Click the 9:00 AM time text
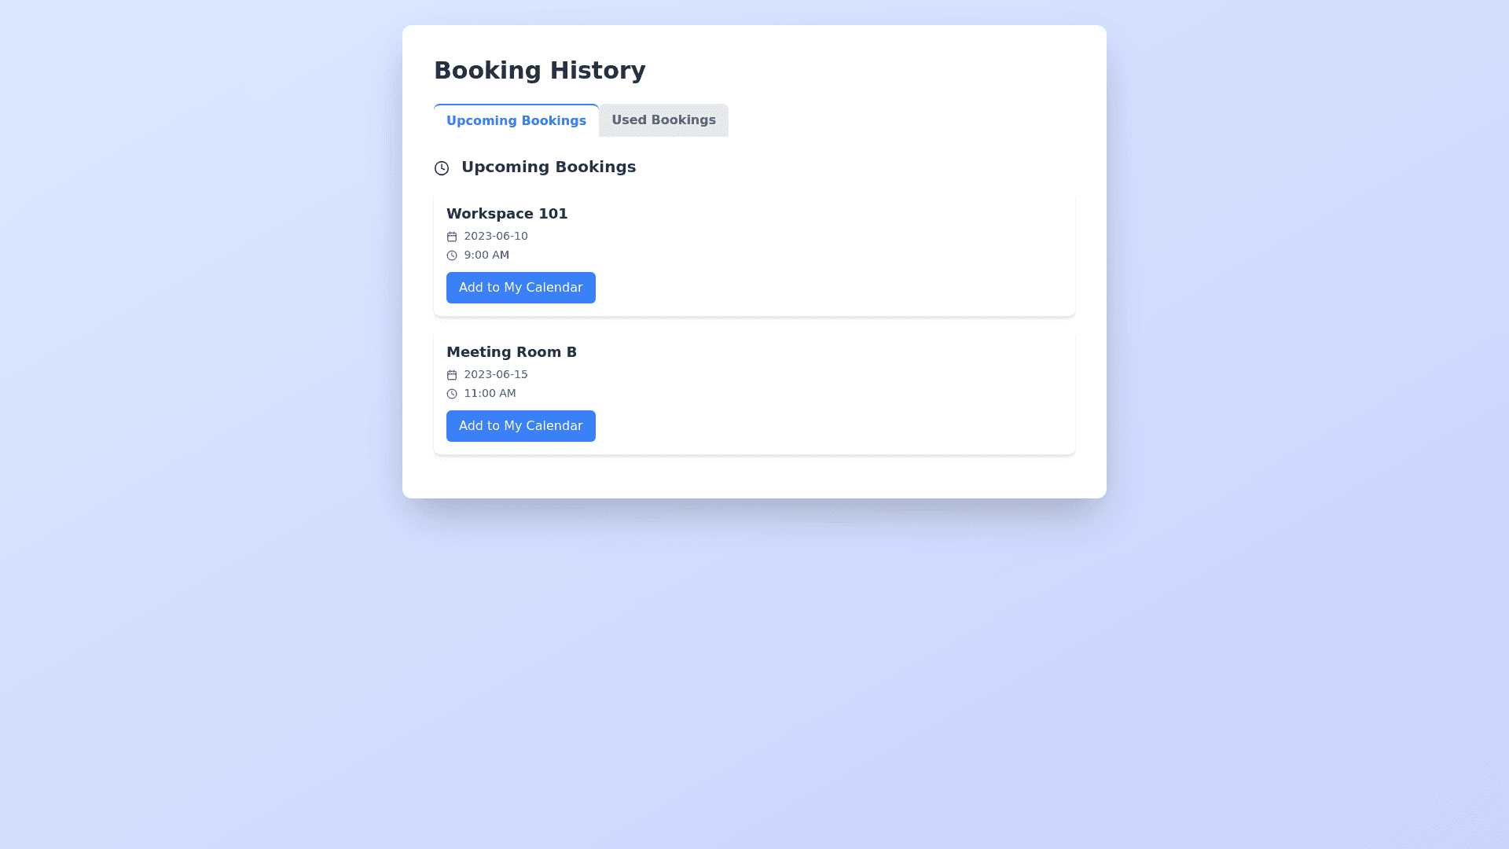This screenshot has height=849, width=1509. coord(486,255)
